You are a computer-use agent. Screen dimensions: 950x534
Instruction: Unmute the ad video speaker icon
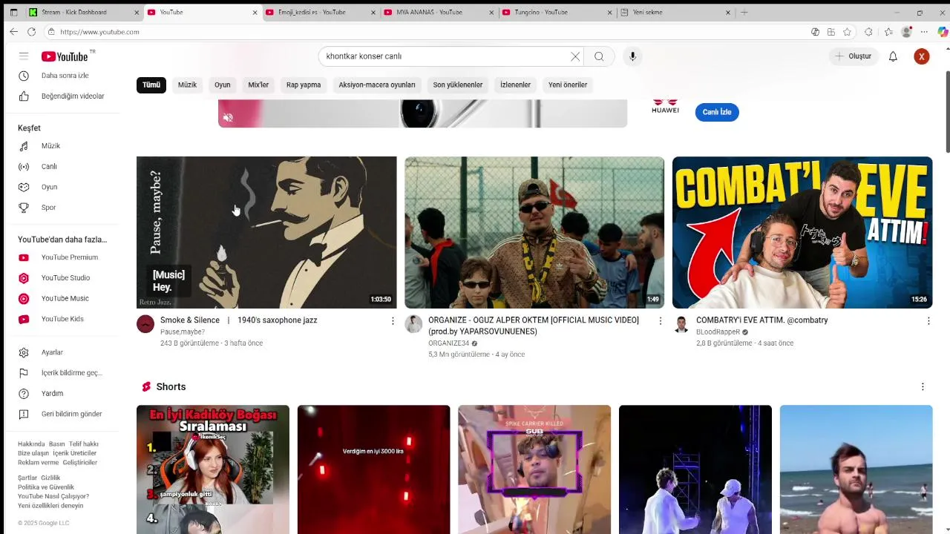coord(228,118)
